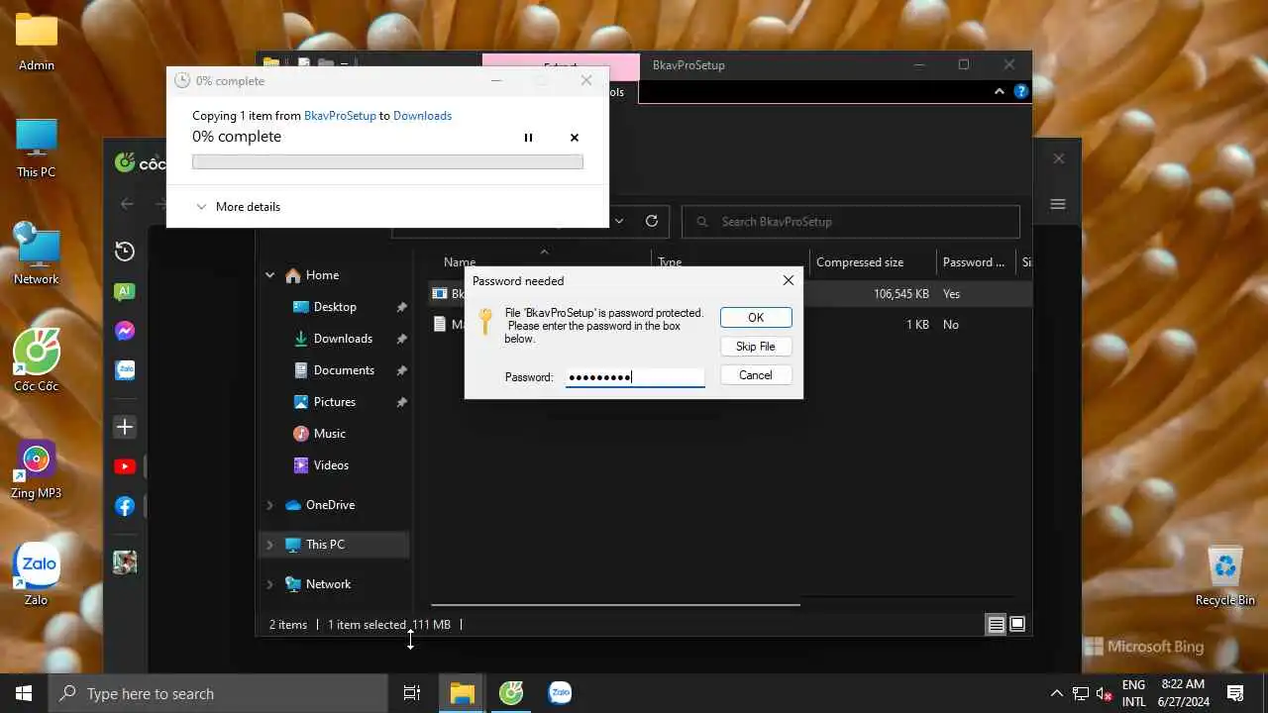The image size is (1268, 713).
Task: Click the Search BkavProSetup box
Action: [x=851, y=222]
